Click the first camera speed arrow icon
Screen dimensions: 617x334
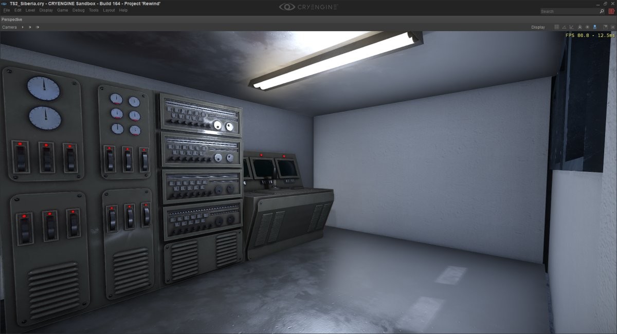23,27
